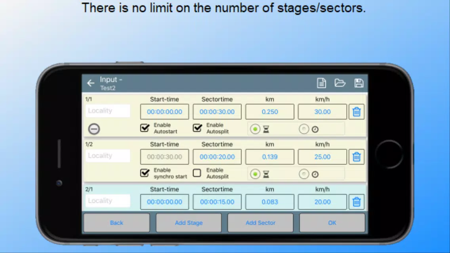Screen dimensions: 450x253
Task: Delete sector 1/1 with trash icon
Action: [x=357, y=112]
